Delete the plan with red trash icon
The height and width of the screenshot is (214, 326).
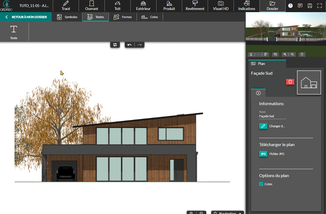click(290, 82)
